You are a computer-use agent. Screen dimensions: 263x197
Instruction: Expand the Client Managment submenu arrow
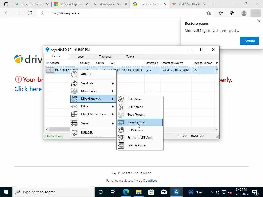pyautogui.click(x=113, y=114)
